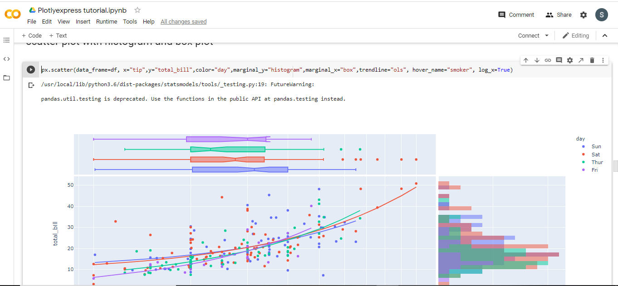Open the Insert menu
618x286 pixels.
click(x=83, y=21)
